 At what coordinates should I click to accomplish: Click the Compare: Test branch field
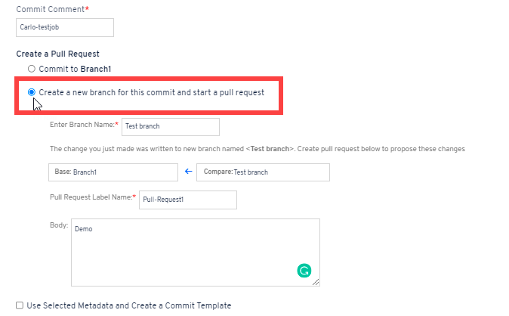click(262, 172)
